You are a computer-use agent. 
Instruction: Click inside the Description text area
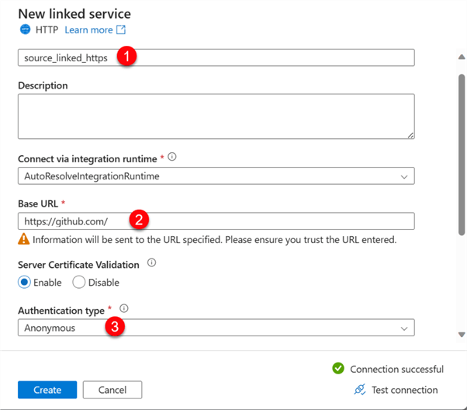pyautogui.click(x=216, y=116)
